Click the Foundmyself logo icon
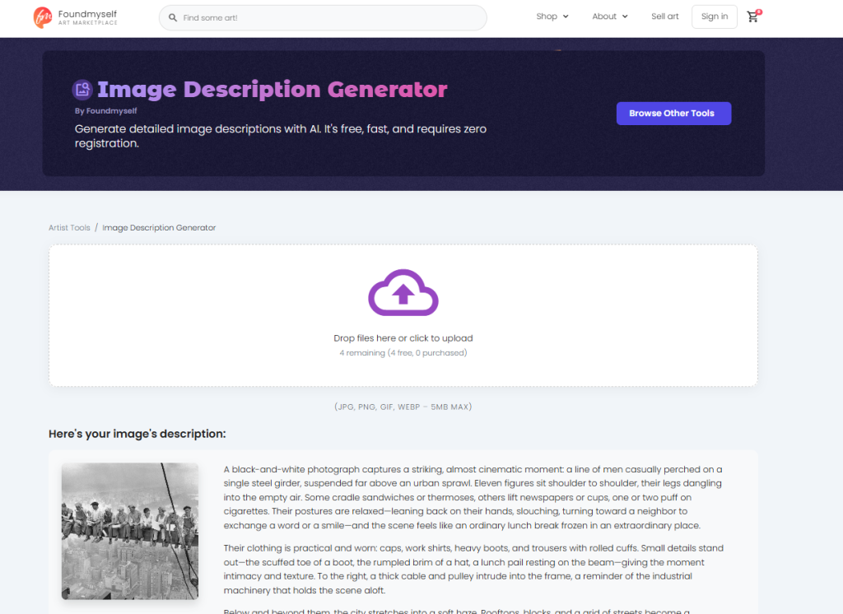 [x=43, y=17]
